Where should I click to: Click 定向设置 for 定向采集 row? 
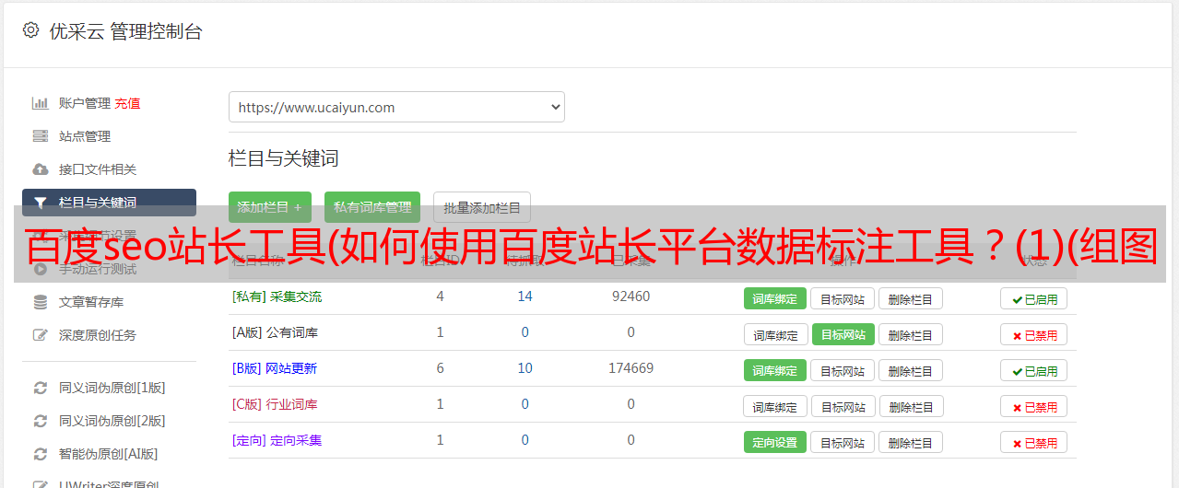[775, 442]
